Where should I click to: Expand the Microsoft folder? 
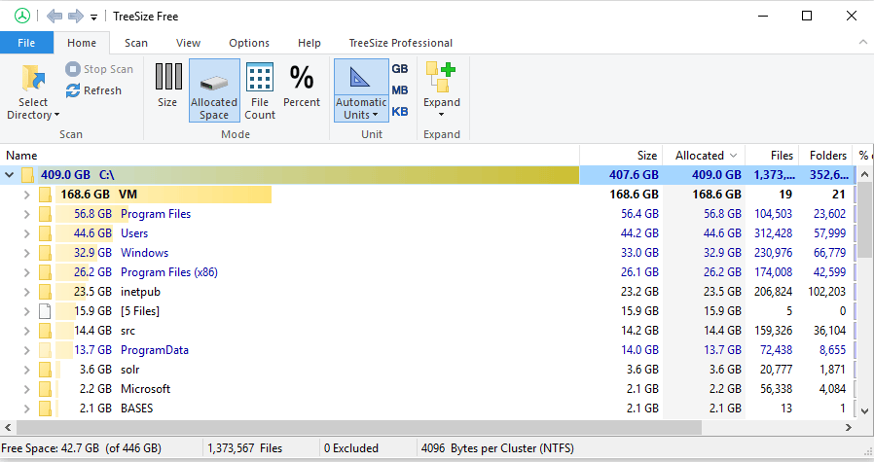point(26,389)
